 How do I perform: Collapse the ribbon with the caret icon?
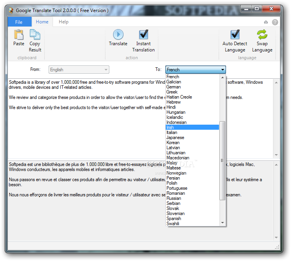[266, 22]
